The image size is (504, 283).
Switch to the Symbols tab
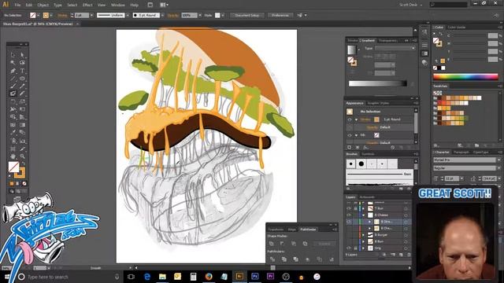pyautogui.click(x=368, y=154)
